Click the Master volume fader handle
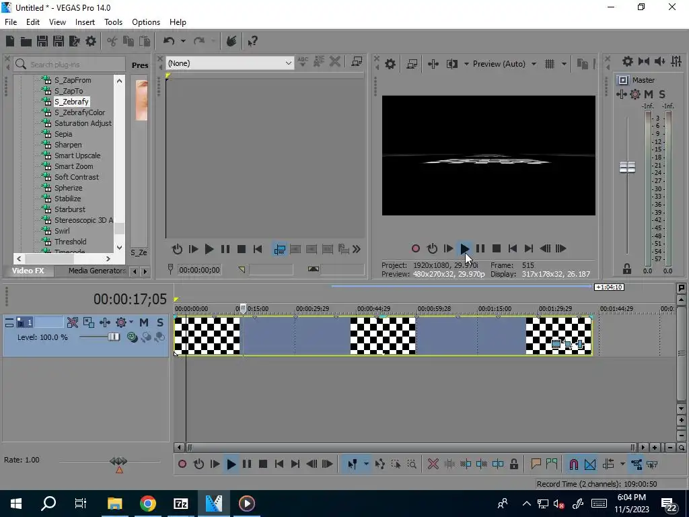The image size is (689, 517). (627, 168)
